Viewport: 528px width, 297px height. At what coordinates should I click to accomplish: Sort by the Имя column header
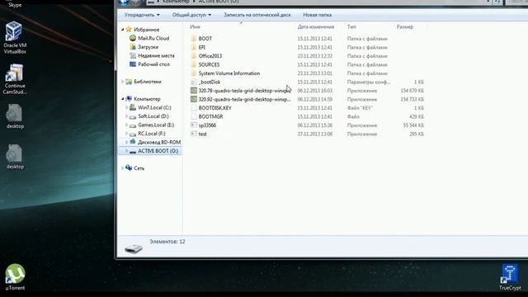[x=195, y=26]
